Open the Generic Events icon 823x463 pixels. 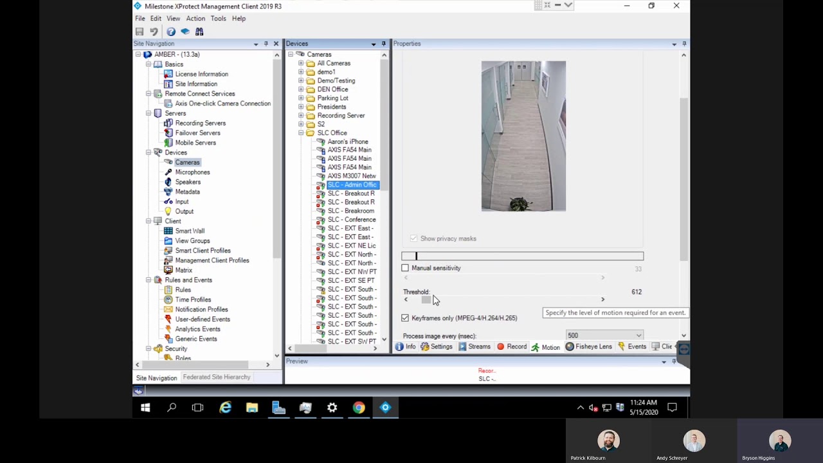click(168, 339)
